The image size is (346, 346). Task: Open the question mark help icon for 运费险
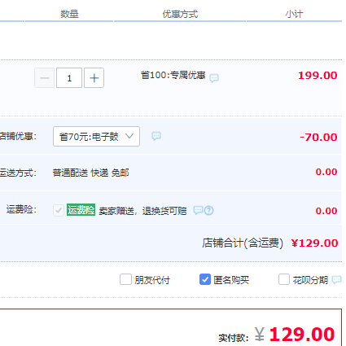pos(208,210)
